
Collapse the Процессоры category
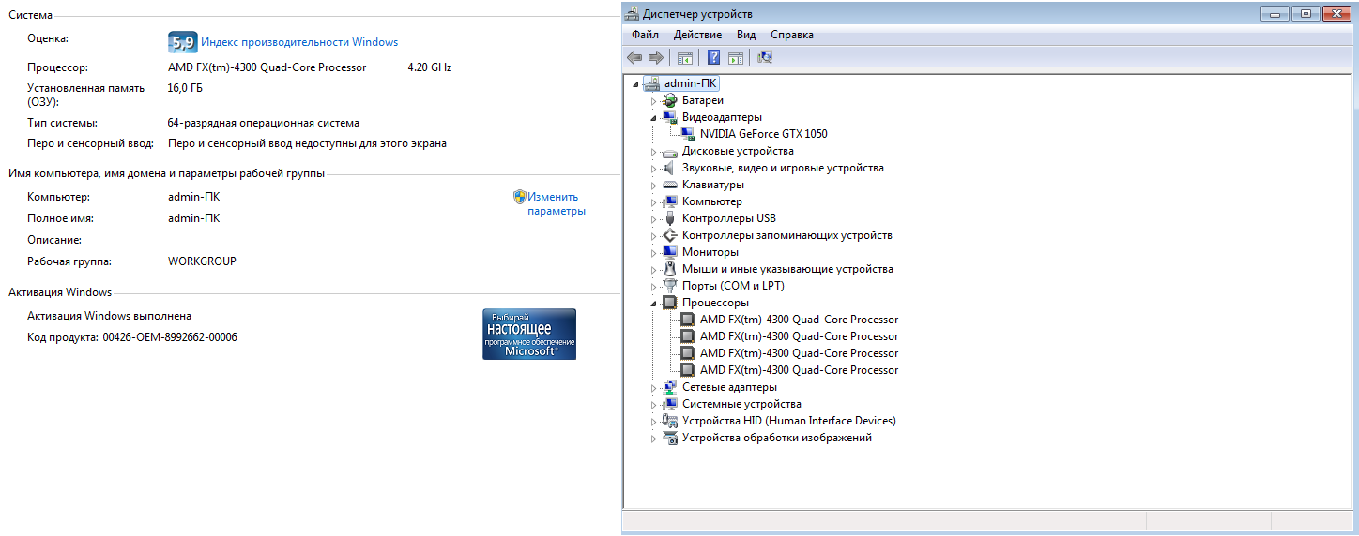(653, 304)
